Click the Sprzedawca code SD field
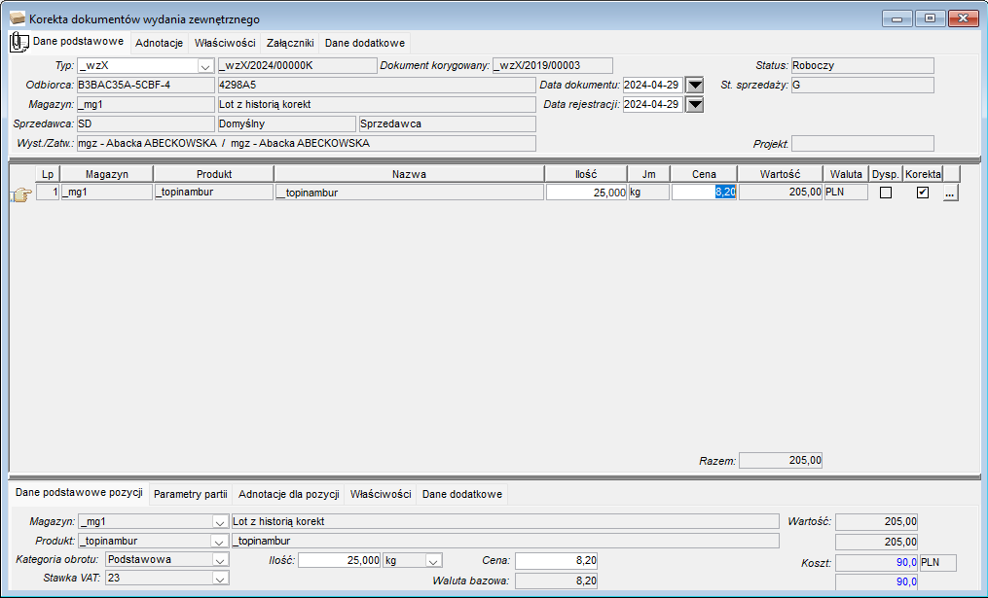This screenshot has height=598, width=988. 146,124
